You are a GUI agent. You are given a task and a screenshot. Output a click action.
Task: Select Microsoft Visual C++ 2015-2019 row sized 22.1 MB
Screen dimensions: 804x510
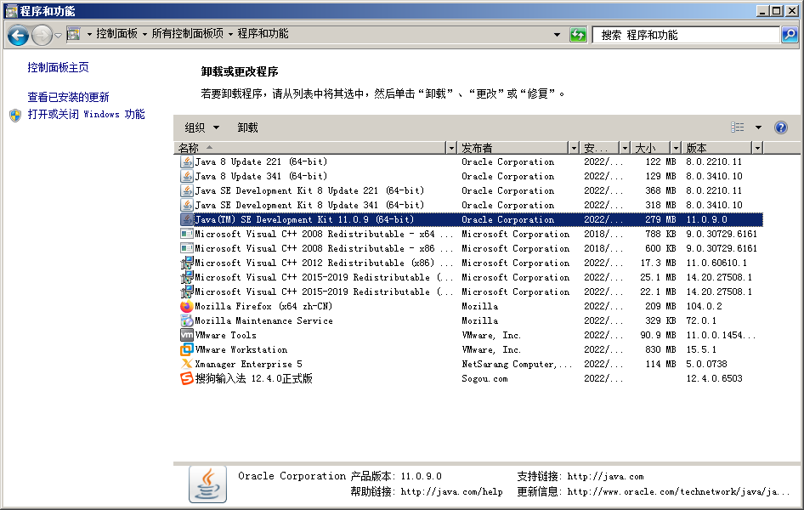471,292
